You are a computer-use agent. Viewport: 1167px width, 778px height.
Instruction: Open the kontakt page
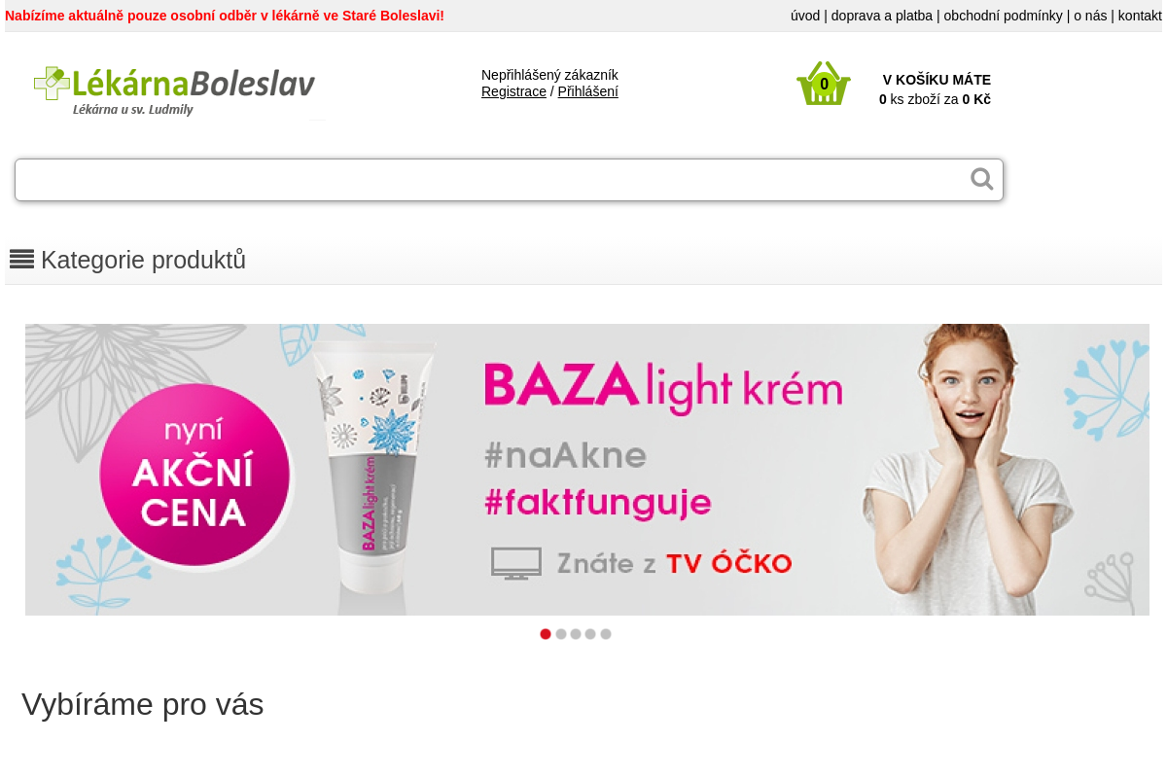point(1140,16)
